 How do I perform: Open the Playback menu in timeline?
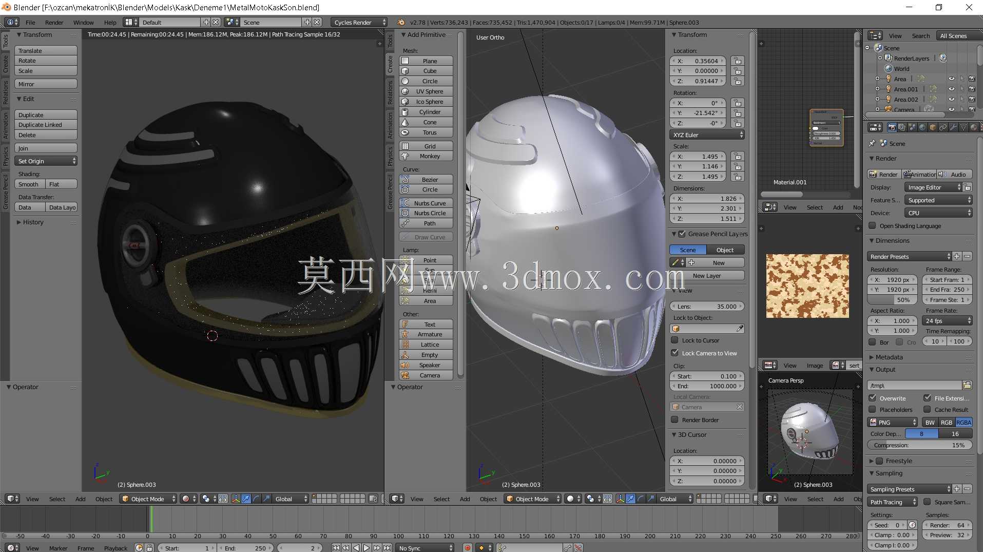[x=115, y=548]
